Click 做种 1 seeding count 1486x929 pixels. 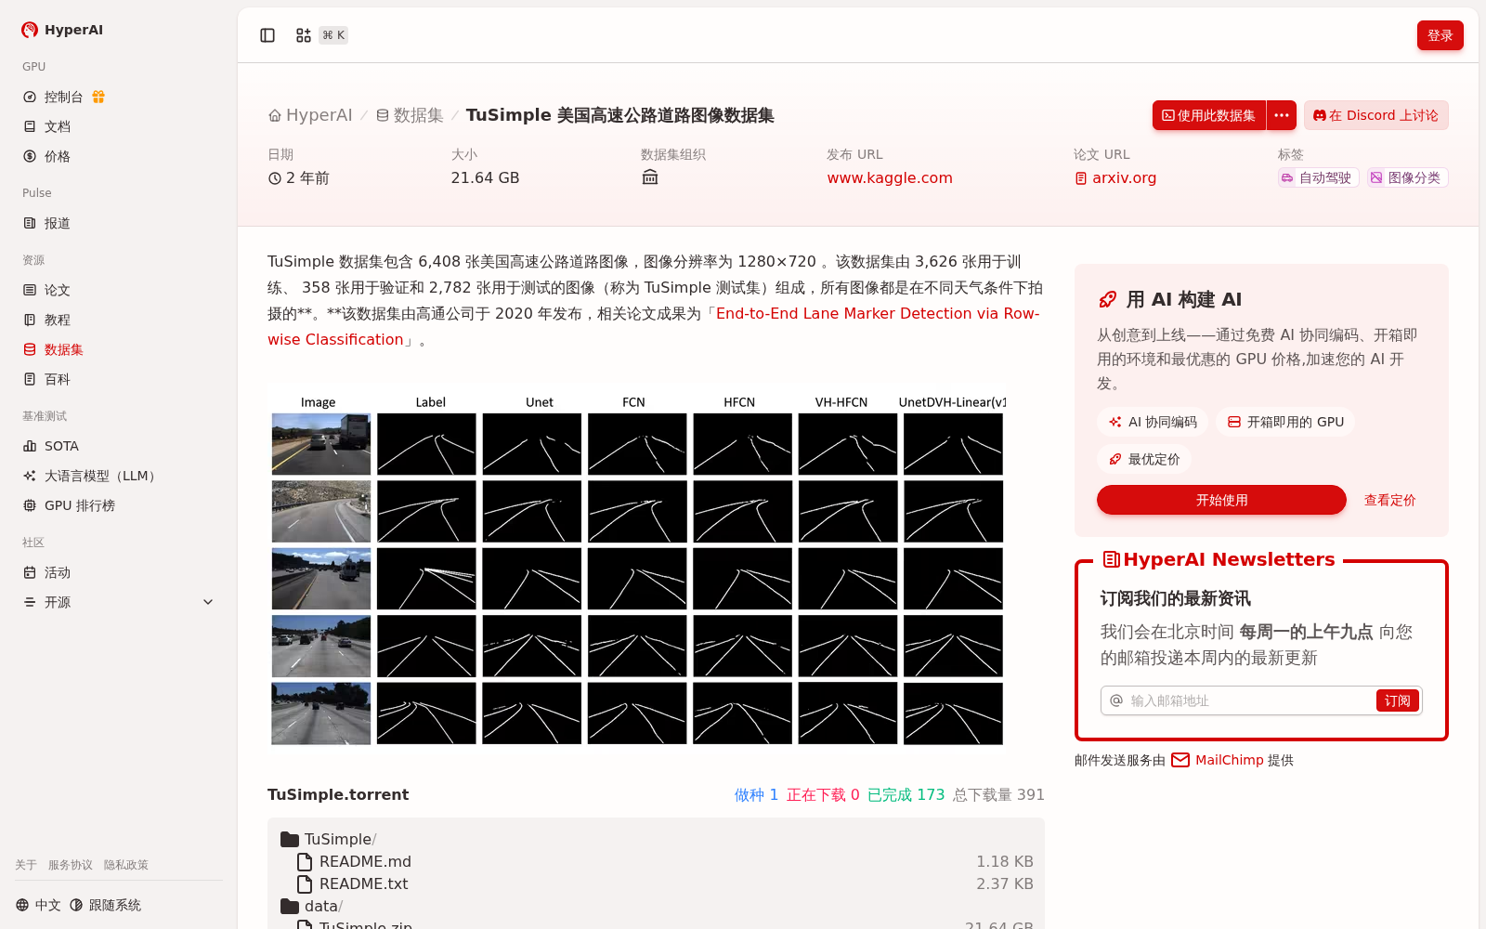pos(756,794)
